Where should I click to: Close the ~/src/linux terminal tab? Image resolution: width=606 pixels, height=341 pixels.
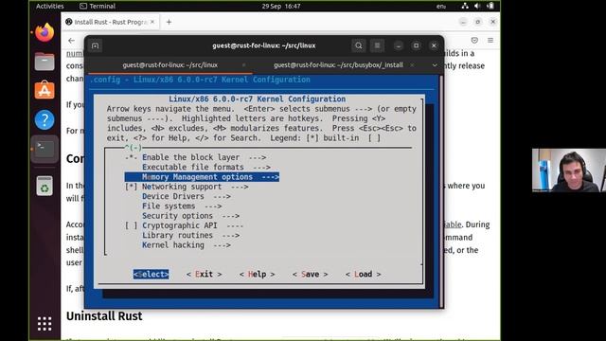243,65
